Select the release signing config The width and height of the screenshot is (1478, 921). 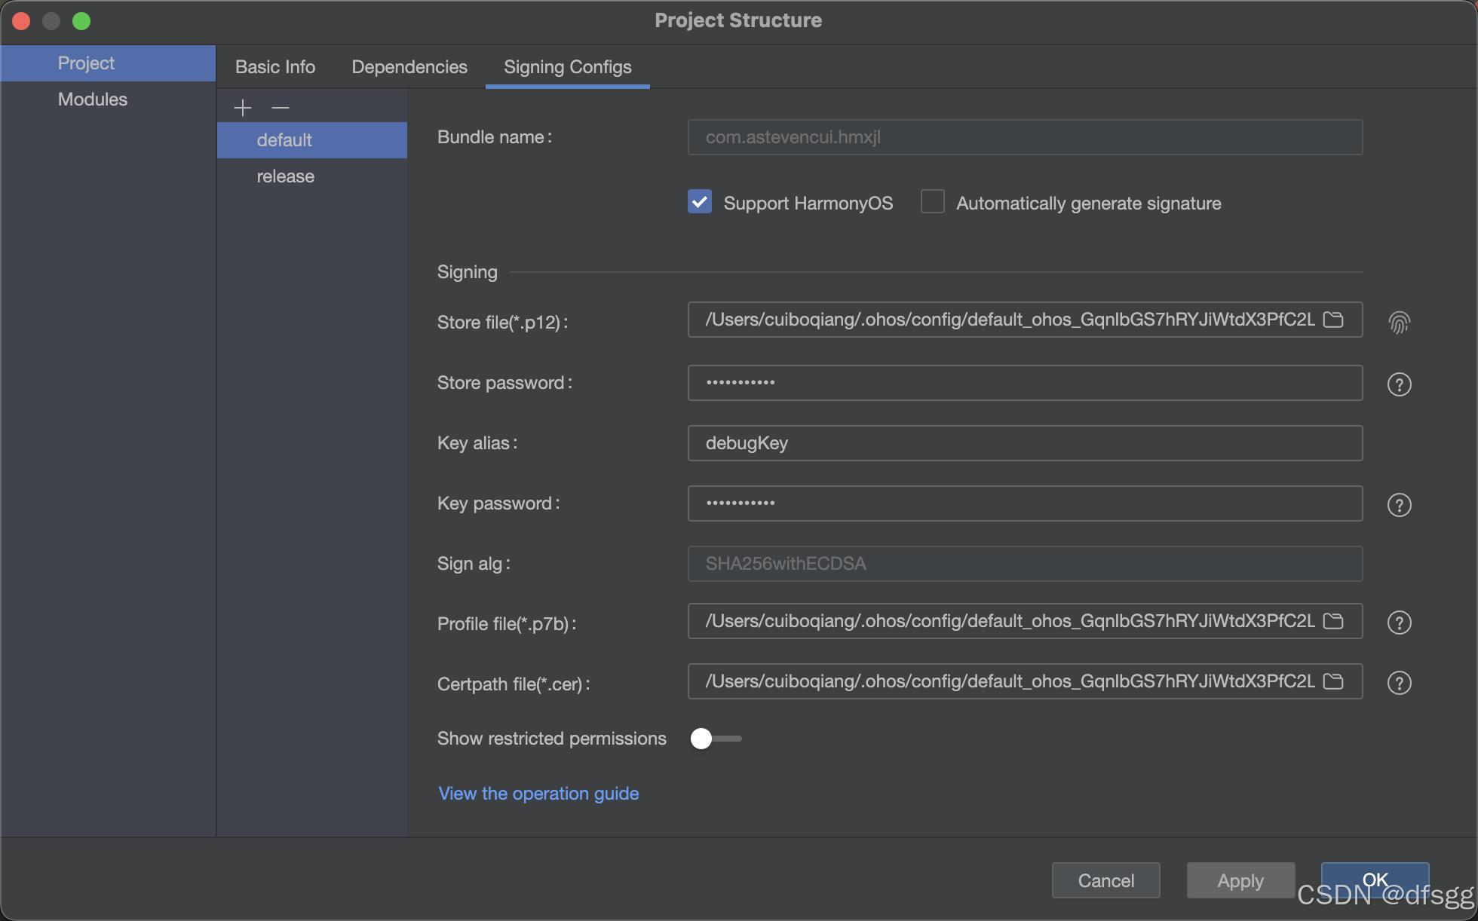pos(312,176)
